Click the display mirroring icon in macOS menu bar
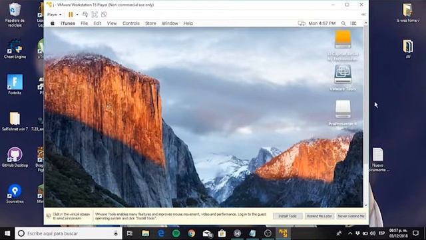Viewport: 426px width, 240px height. click(x=302, y=23)
